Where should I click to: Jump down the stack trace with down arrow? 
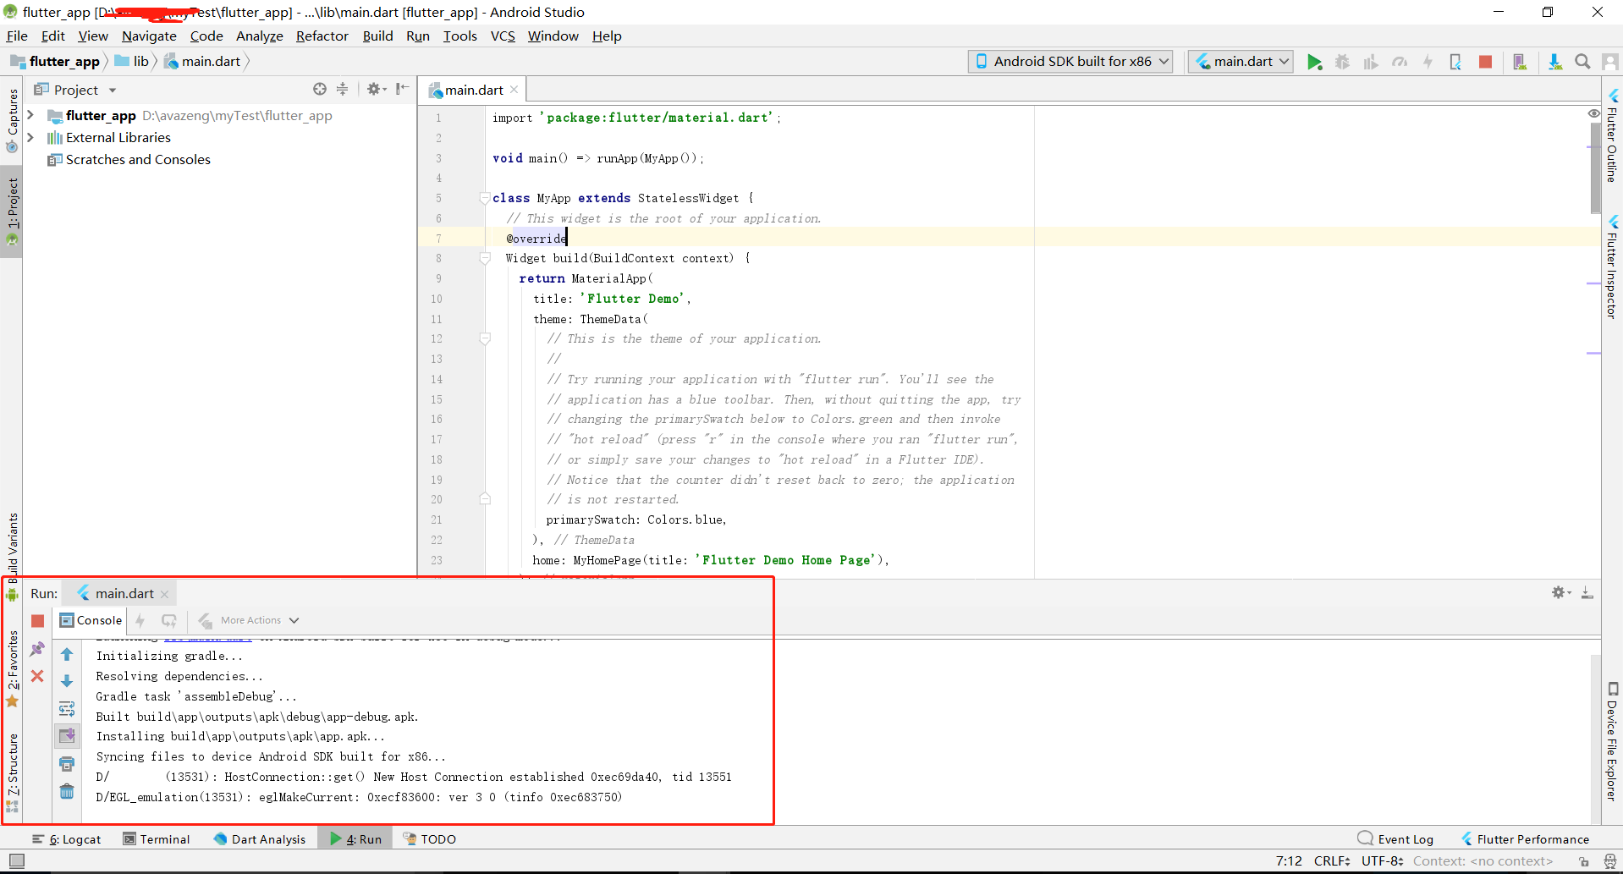click(x=67, y=681)
